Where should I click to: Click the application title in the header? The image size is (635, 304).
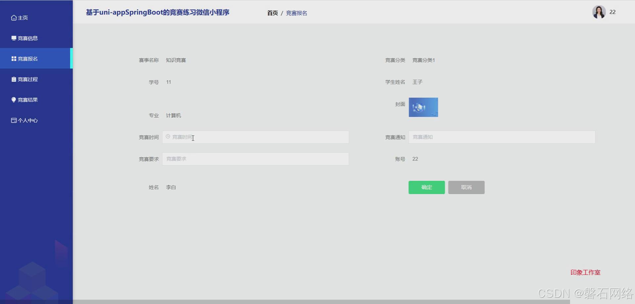158,12
